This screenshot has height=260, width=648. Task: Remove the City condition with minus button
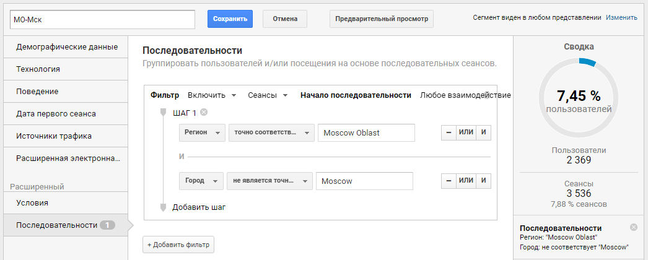click(x=449, y=181)
